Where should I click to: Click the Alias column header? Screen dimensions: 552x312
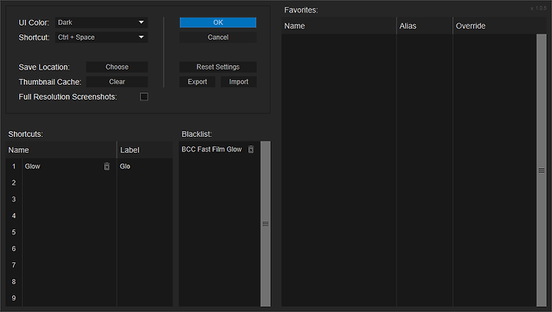click(425, 26)
